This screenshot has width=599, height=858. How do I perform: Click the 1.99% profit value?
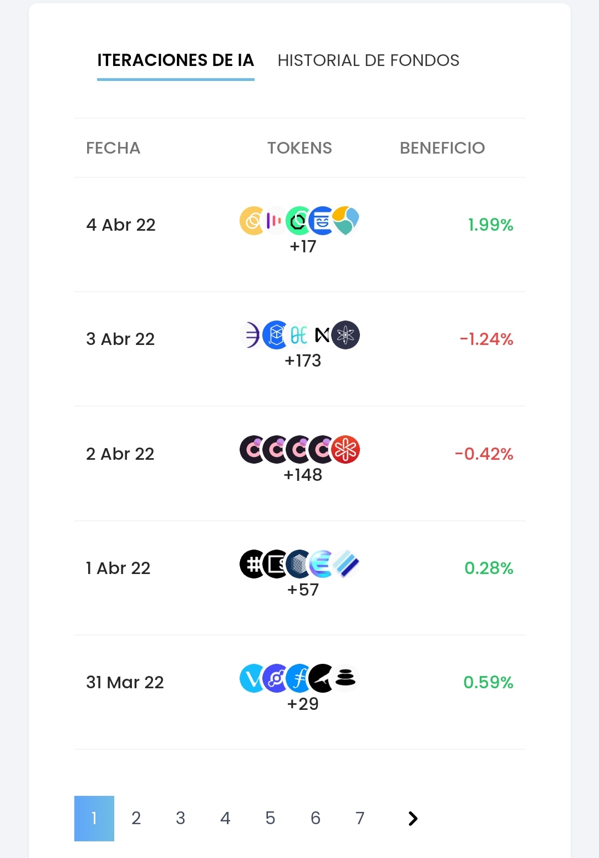click(490, 225)
